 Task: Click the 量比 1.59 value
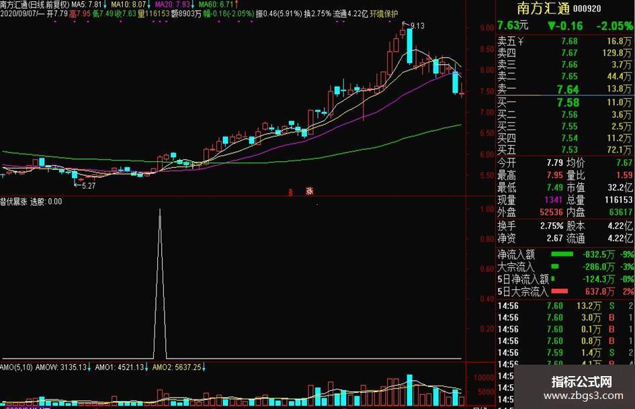click(624, 175)
